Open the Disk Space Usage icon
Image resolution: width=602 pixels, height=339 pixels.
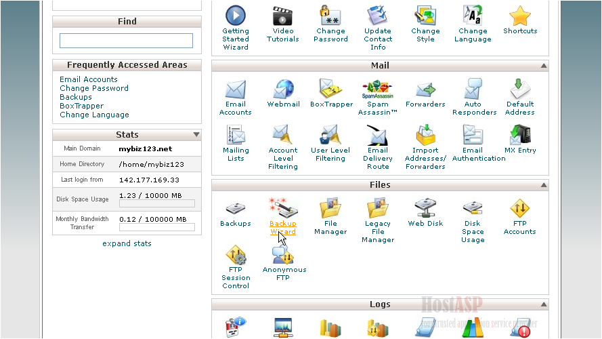click(473, 209)
